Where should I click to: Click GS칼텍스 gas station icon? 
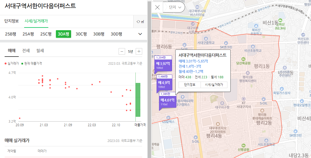pyautogui.click(x=169, y=118)
